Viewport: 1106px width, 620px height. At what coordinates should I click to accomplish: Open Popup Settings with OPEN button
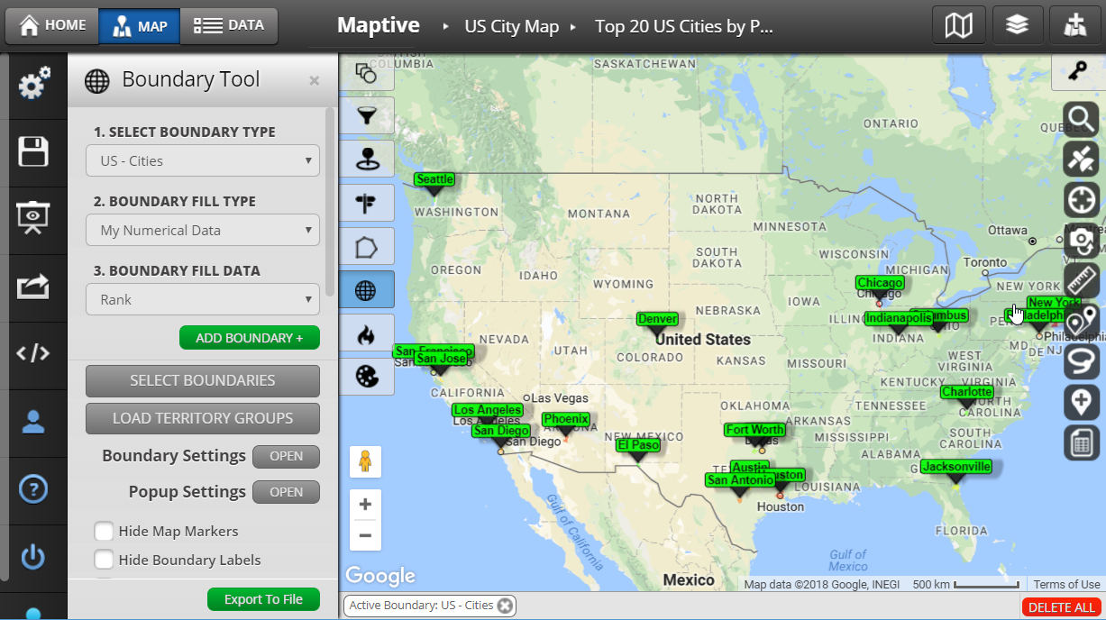tap(286, 492)
